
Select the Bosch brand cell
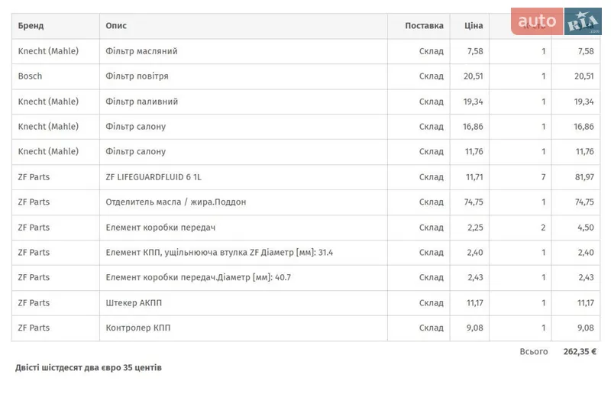[31, 76]
